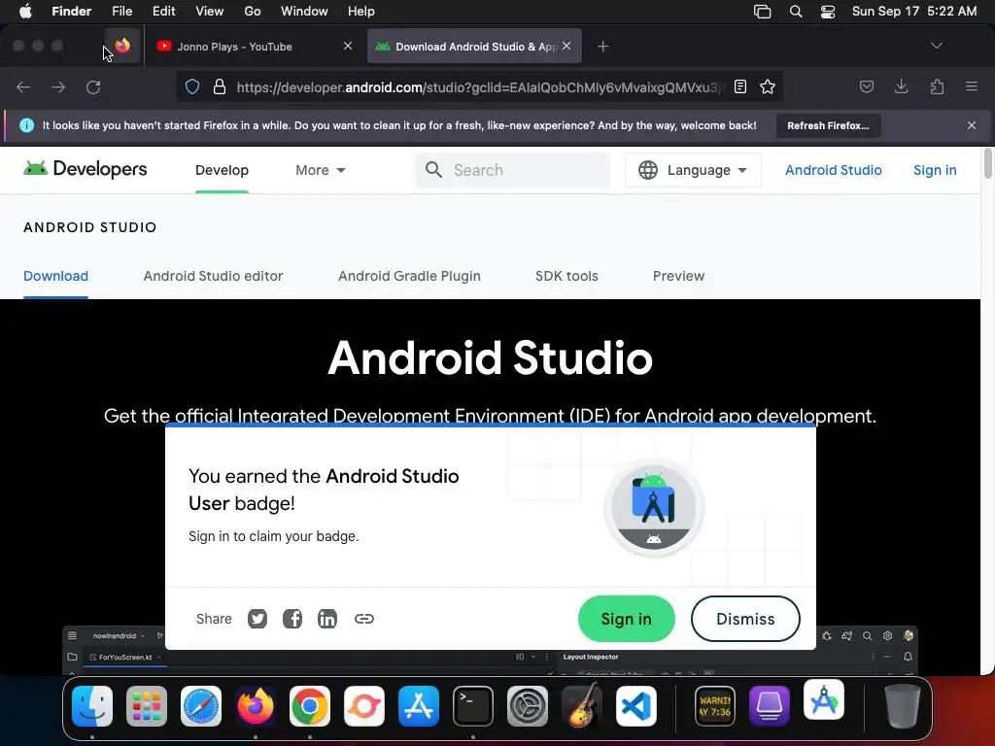View site security lock information
This screenshot has width=995, height=746.
220,86
